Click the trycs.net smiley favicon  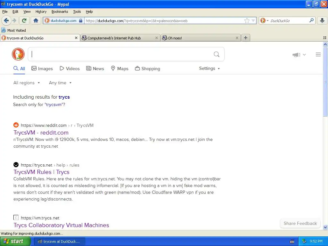pyautogui.click(x=16, y=165)
